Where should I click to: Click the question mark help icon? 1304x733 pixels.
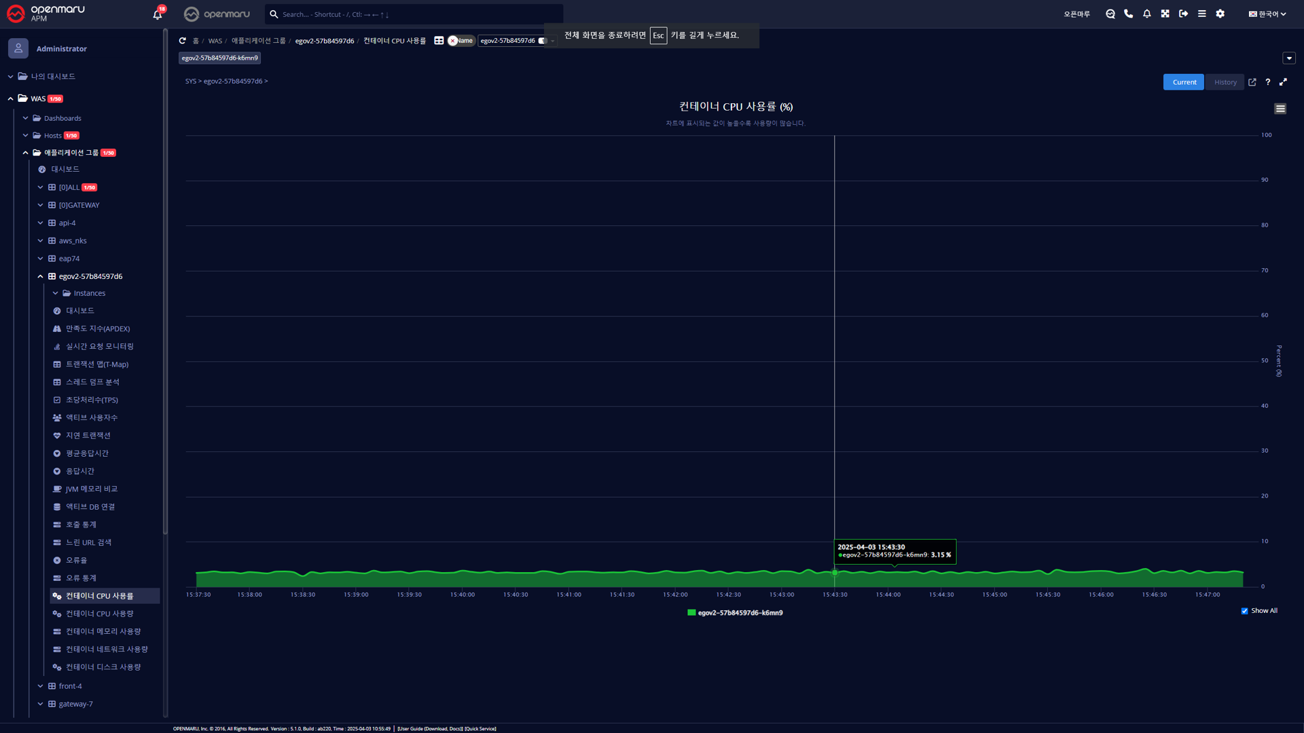click(1267, 82)
